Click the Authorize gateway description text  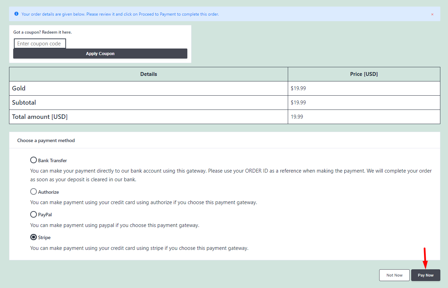click(x=144, y=202)
